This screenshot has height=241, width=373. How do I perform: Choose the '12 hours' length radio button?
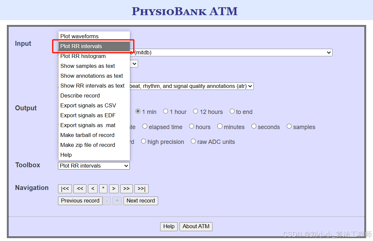(195, 111)
